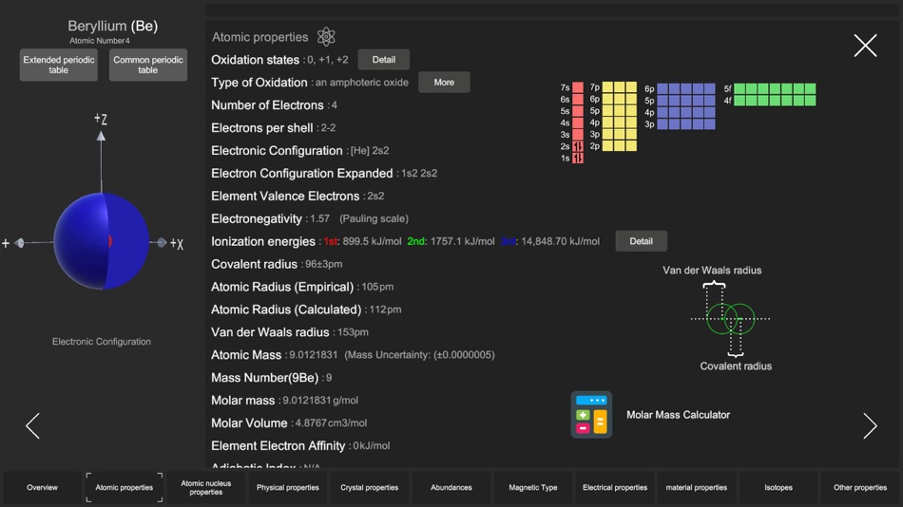Click the yellow 7p orbital block
This screenshot has width=903, height=507.
[x=620, y=87]
